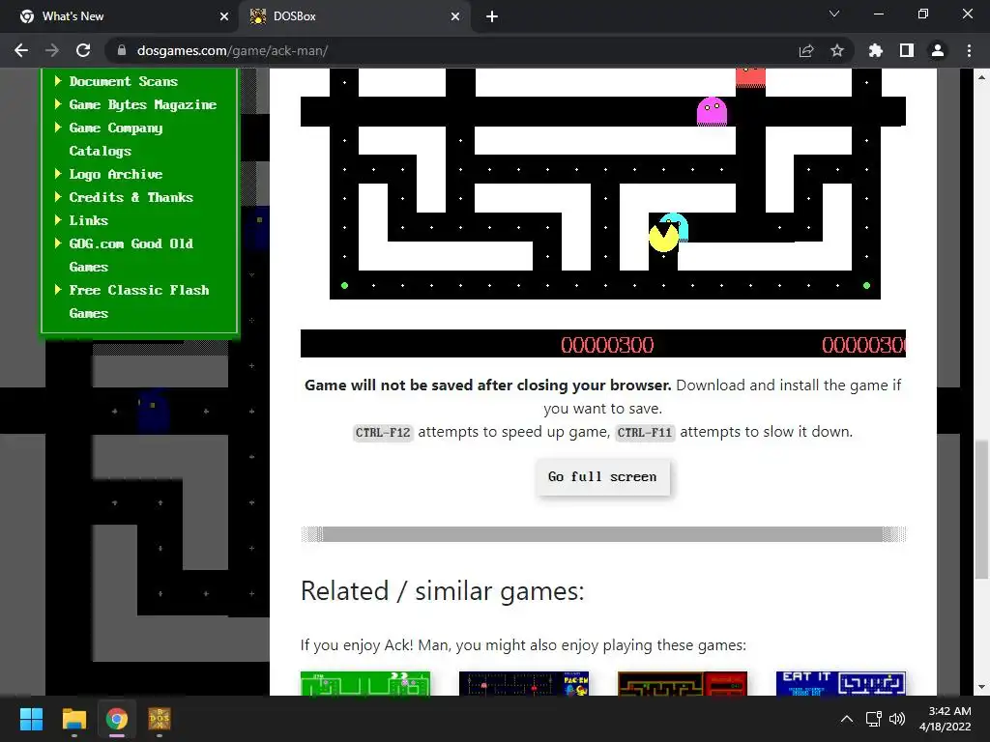990x742 pixels.
Task: Open GOG.com Good Old Games link
Action: 131,255
